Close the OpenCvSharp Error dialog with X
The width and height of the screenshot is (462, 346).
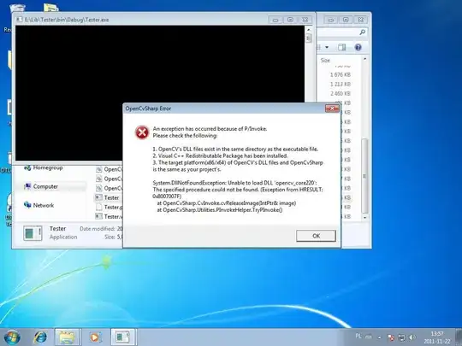332,108
